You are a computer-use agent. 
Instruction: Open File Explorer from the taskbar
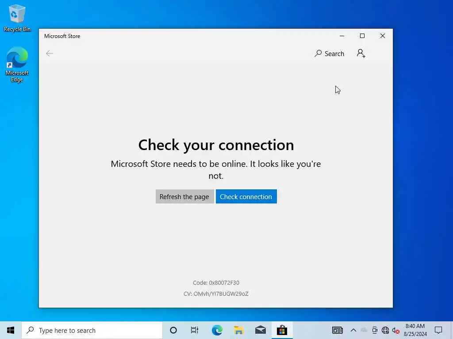238,330
